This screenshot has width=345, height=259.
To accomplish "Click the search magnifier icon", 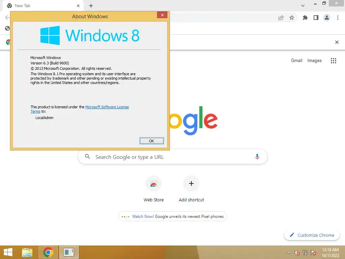I will (87, 156).
